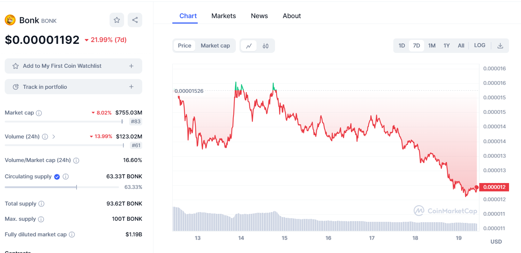Expand the Volume (24h) chevron arrow
Image resolution: width=521 pixels, height=253 pixels.
click(x=54, y=137)
